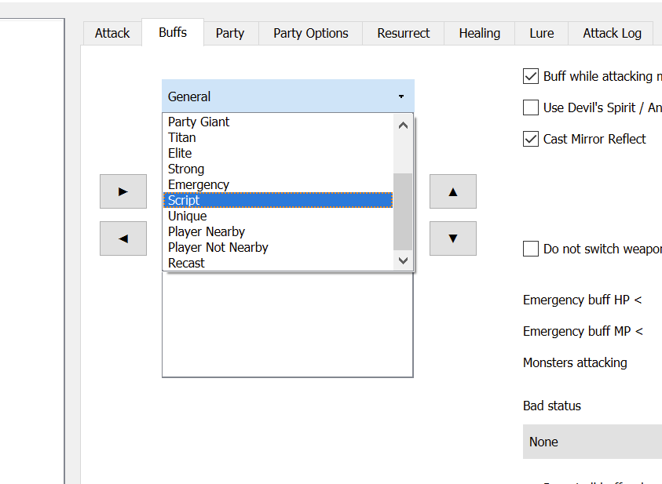Pick Player Not Nearby option
Viewport: 662px width, 484px height.
218,247
